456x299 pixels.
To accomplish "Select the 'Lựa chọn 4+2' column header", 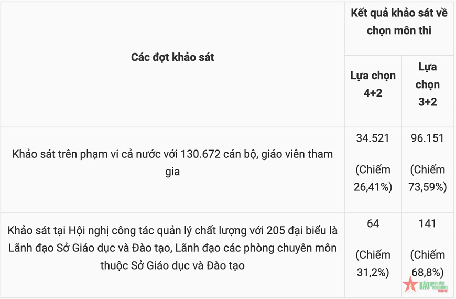I will pyautogui.click(x=373, y=84).
